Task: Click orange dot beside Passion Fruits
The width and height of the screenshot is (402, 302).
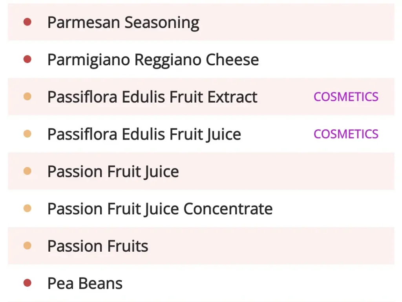Action: [27, 246]
